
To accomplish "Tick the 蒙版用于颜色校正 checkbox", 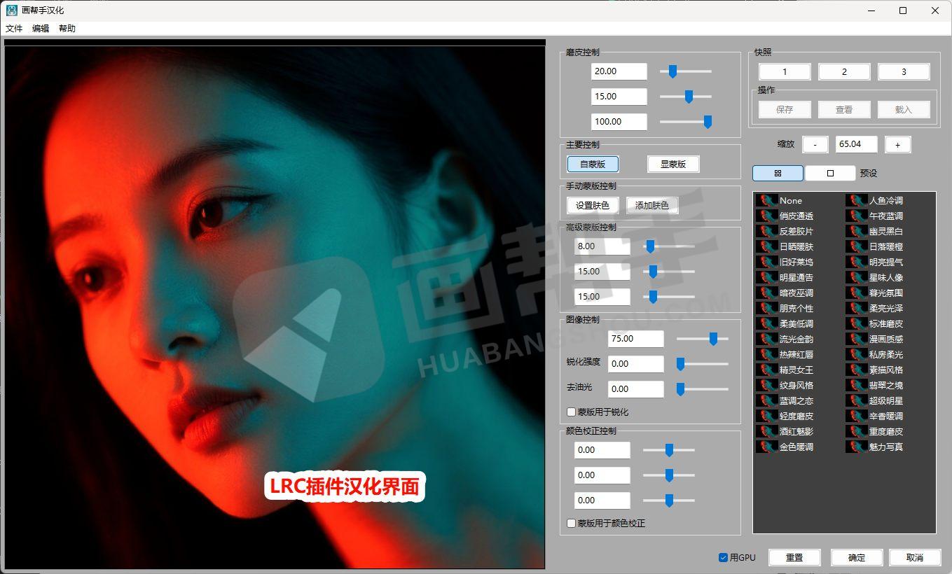I will 571,524.
